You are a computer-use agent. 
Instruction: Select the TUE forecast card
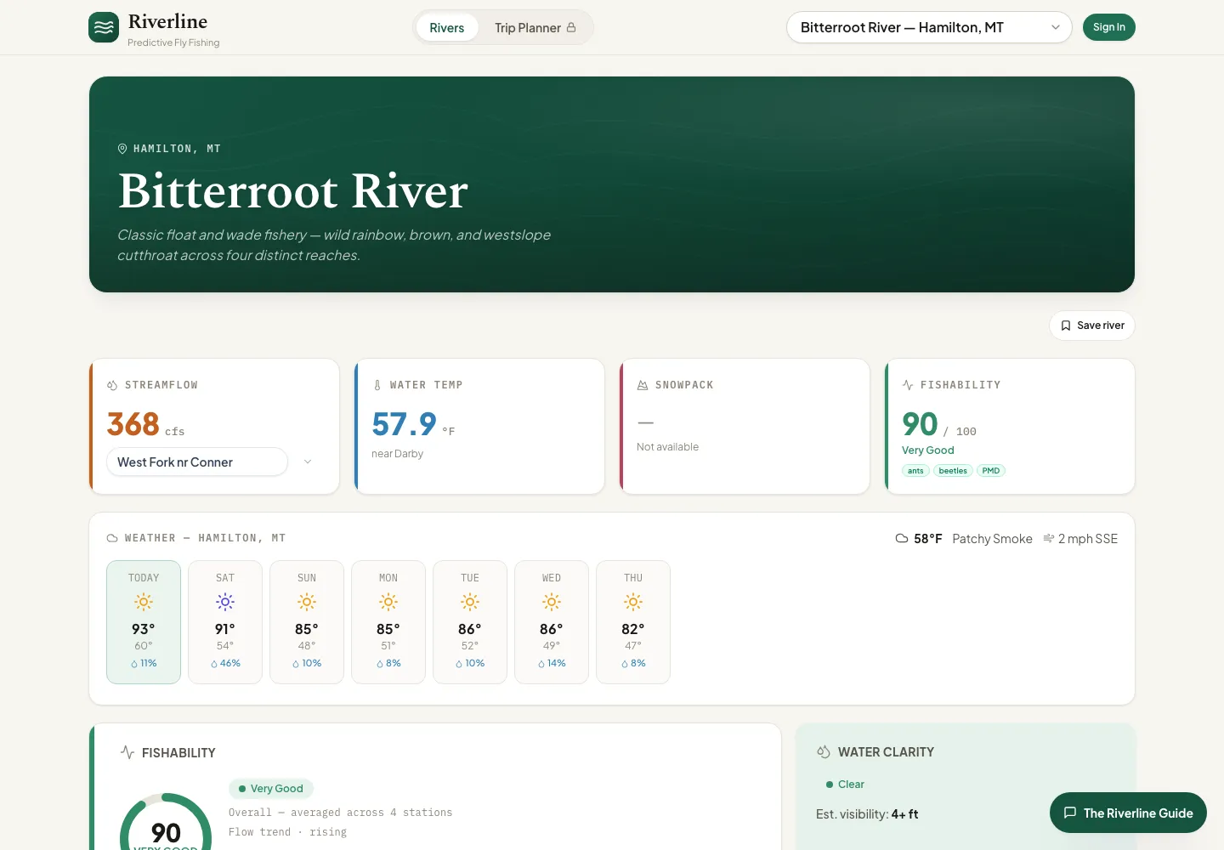(470, 622)
